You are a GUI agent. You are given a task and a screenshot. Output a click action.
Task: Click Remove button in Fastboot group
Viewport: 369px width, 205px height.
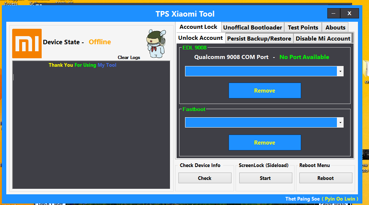click(265, 143)
